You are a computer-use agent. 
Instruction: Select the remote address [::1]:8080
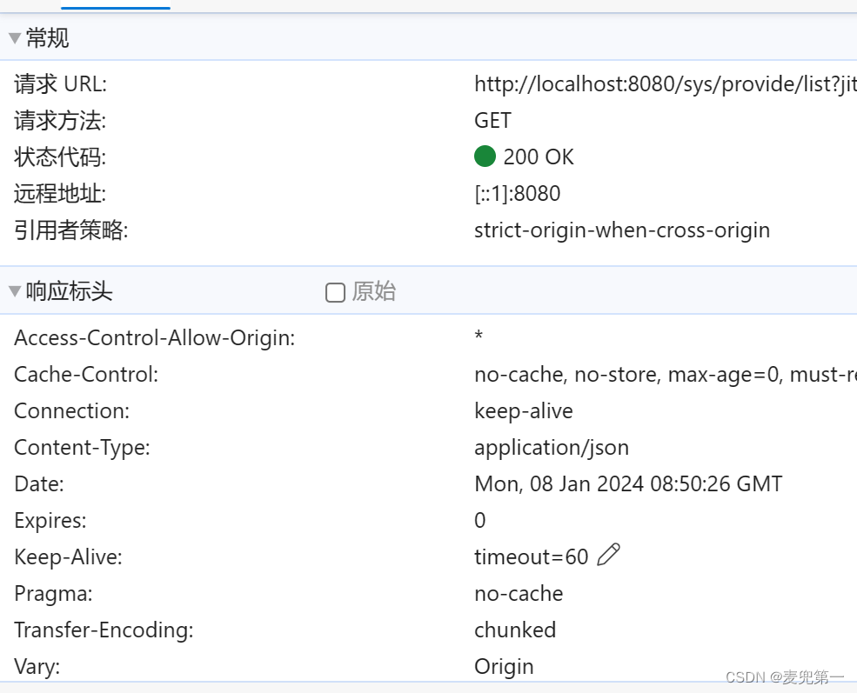(513, 193)
